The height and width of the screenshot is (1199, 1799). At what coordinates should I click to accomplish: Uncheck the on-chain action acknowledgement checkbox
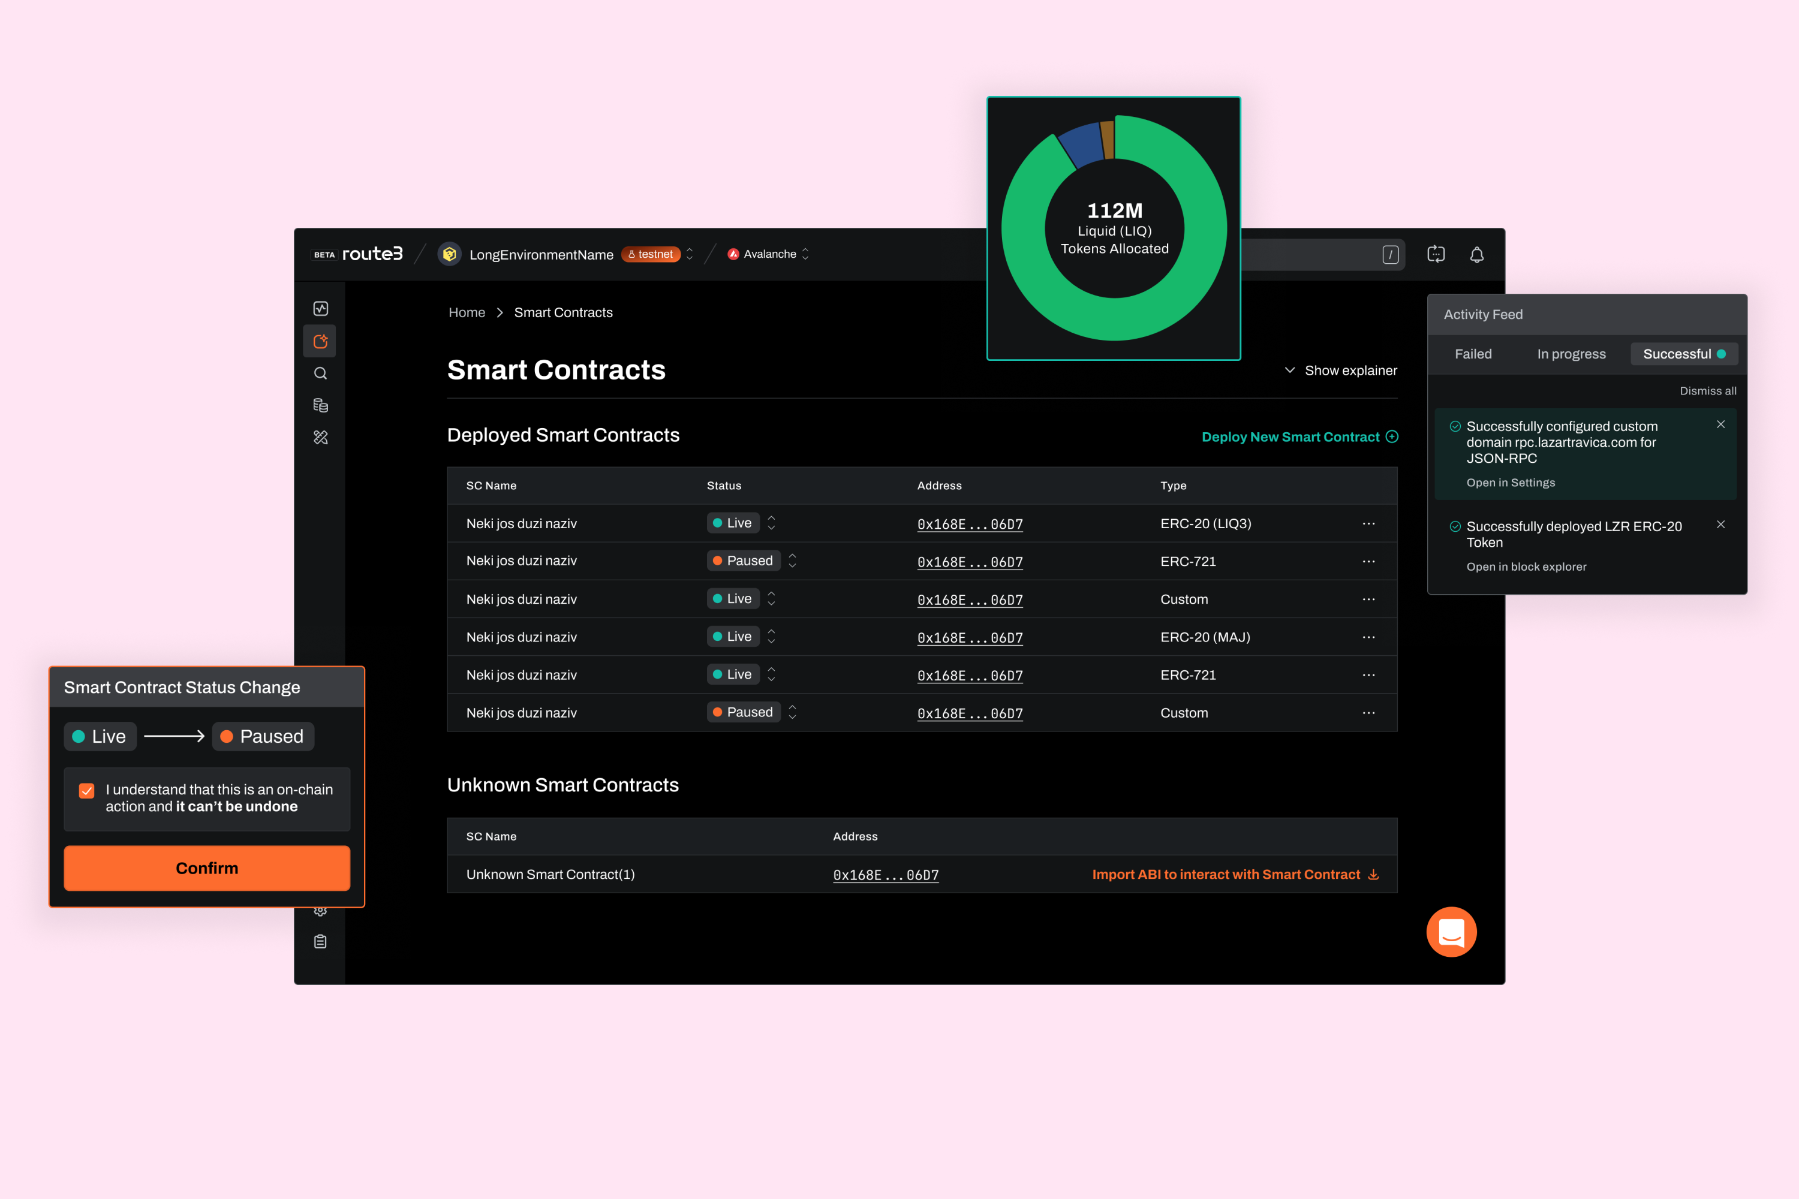[x=87, y=791]
